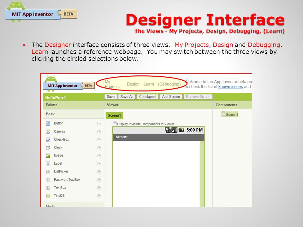Collapse the Basic palette section

(74, 114)
